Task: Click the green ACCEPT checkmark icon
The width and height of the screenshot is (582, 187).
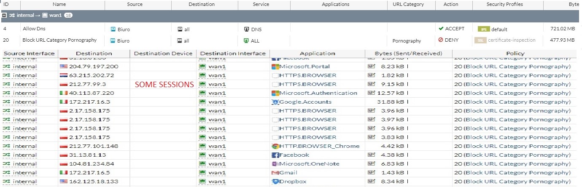Action: pyautogui.click(x=441, y=29)
